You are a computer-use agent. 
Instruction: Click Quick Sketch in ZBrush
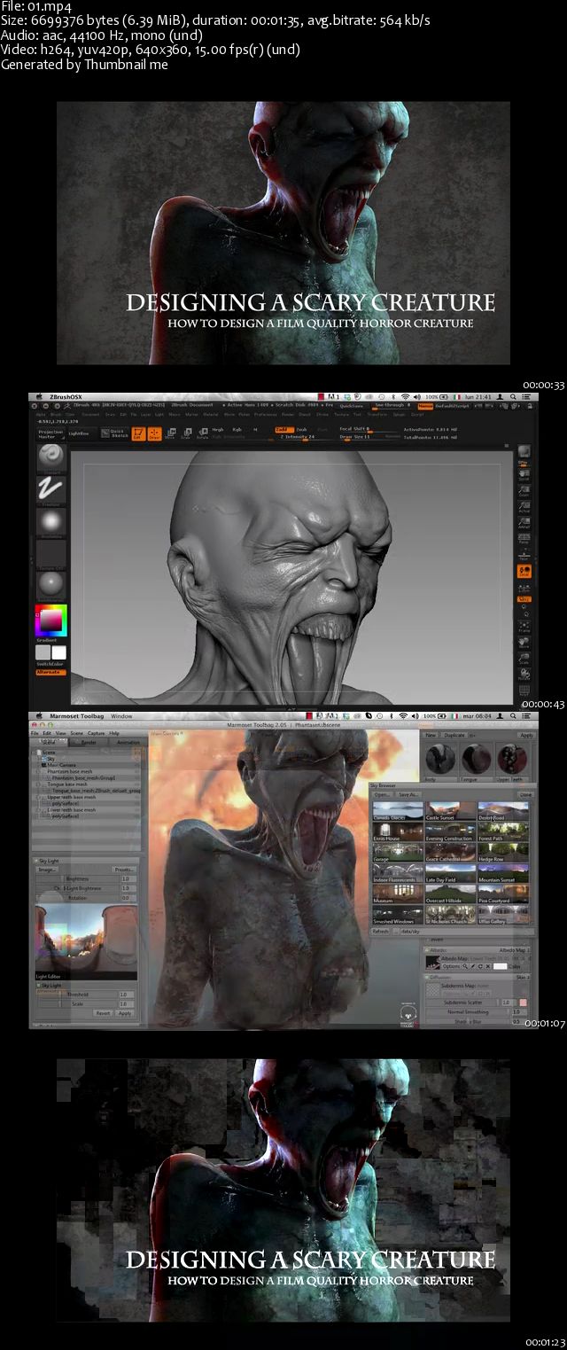114,433
